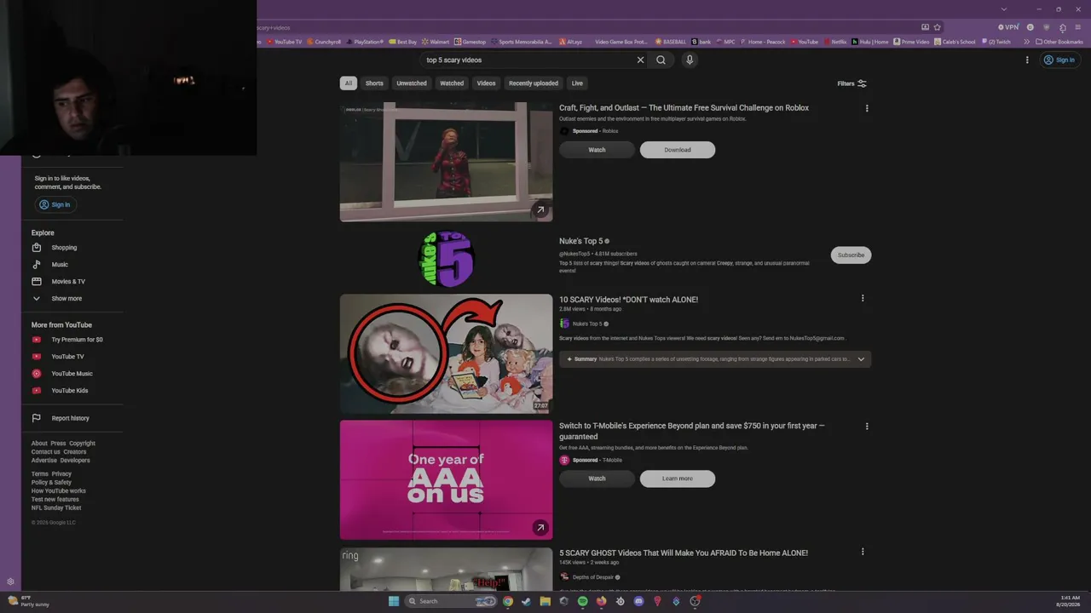
Task: Open the Walmart bookmark
Action: point(436,42)
